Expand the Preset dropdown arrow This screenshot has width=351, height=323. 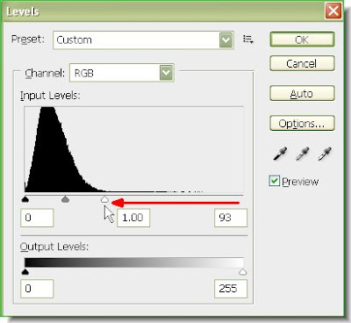point(226,40)
